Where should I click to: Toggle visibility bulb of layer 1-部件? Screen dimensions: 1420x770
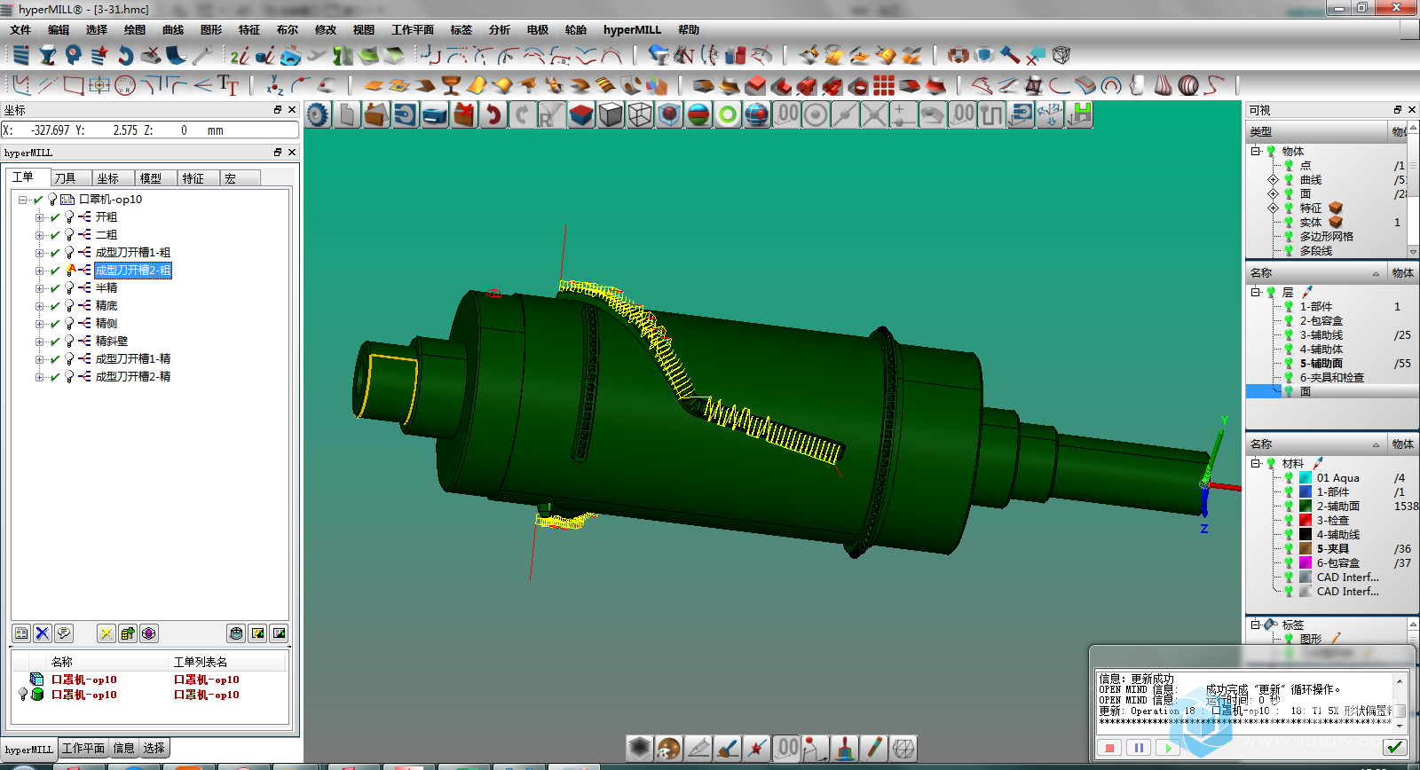(x=1289, y=306)
